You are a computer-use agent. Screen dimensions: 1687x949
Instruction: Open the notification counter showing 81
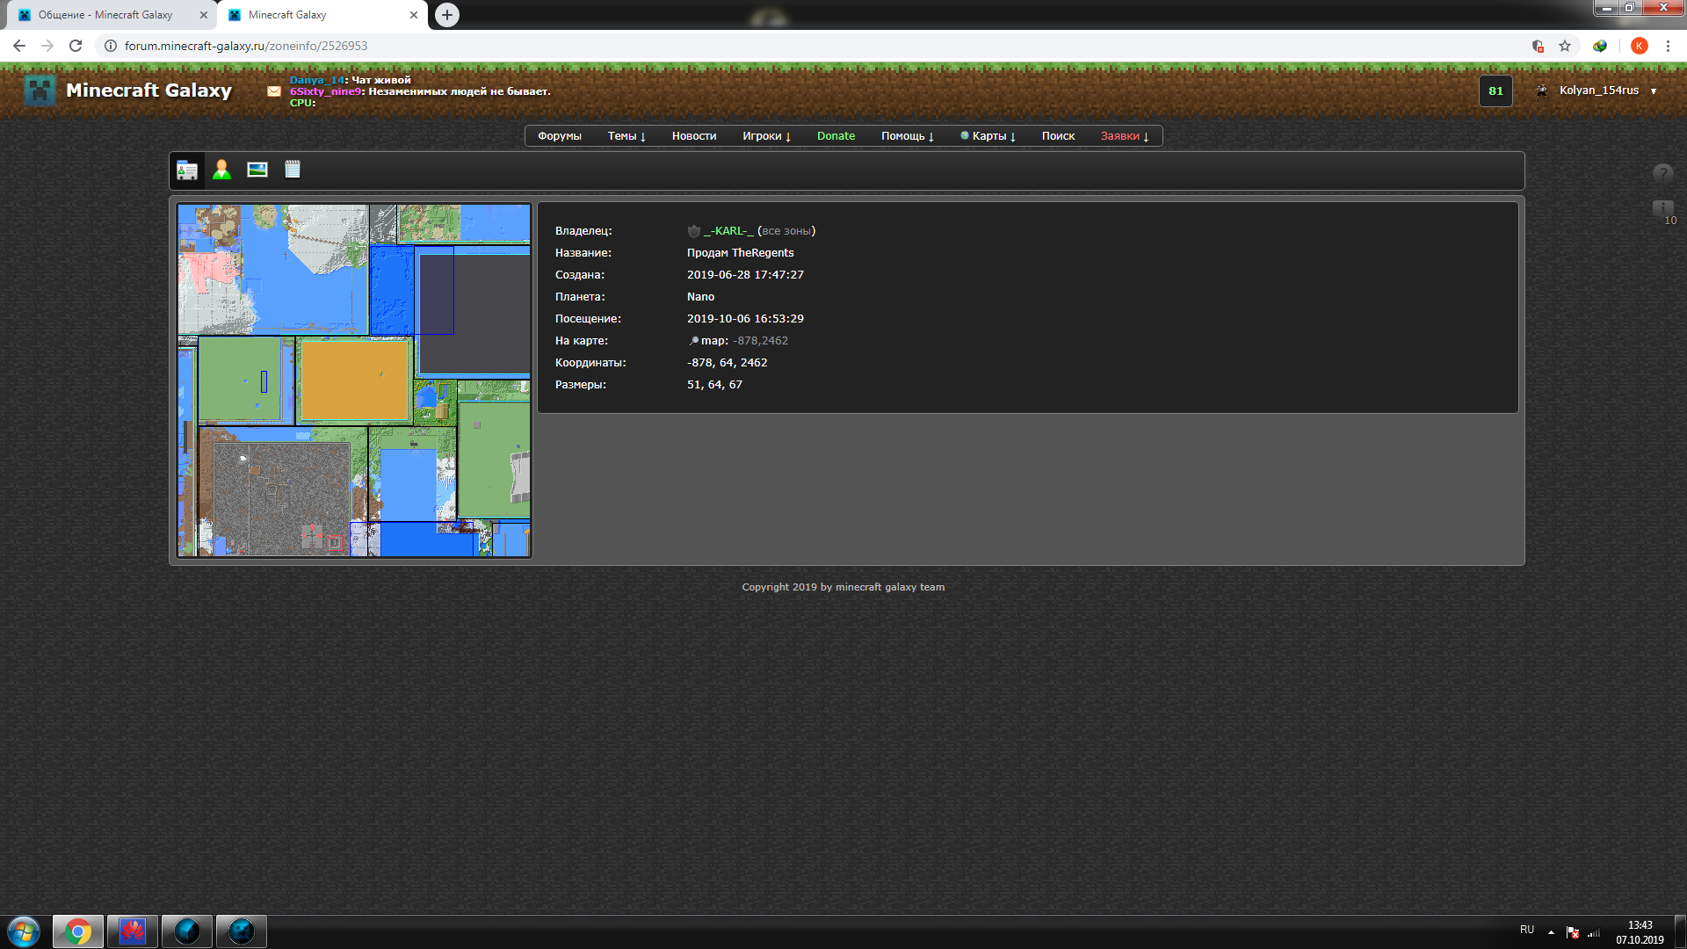1495,91
